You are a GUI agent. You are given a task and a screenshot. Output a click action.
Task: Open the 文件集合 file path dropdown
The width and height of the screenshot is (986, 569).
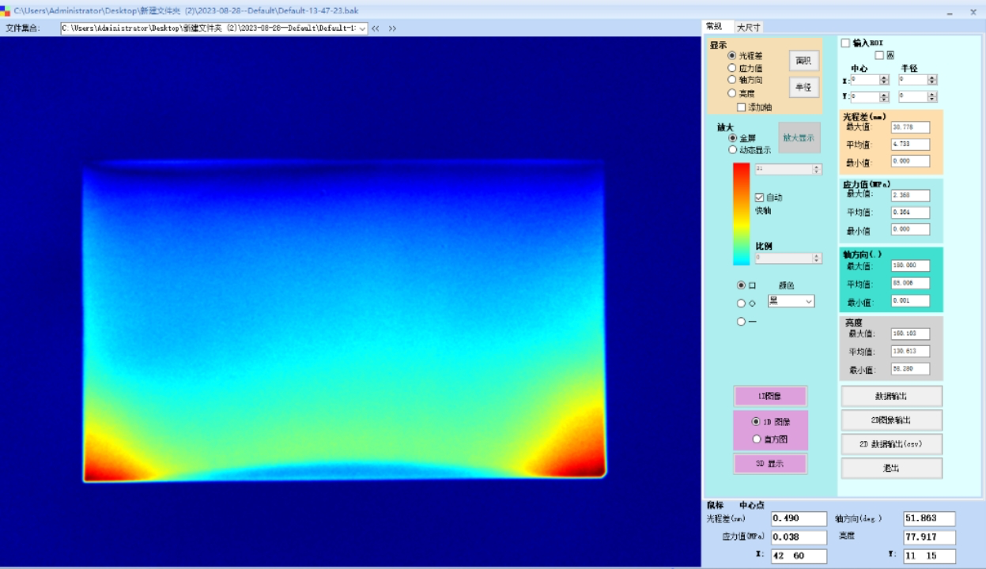362,28
